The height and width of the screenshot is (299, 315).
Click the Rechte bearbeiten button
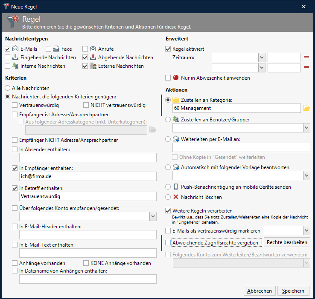287,242
